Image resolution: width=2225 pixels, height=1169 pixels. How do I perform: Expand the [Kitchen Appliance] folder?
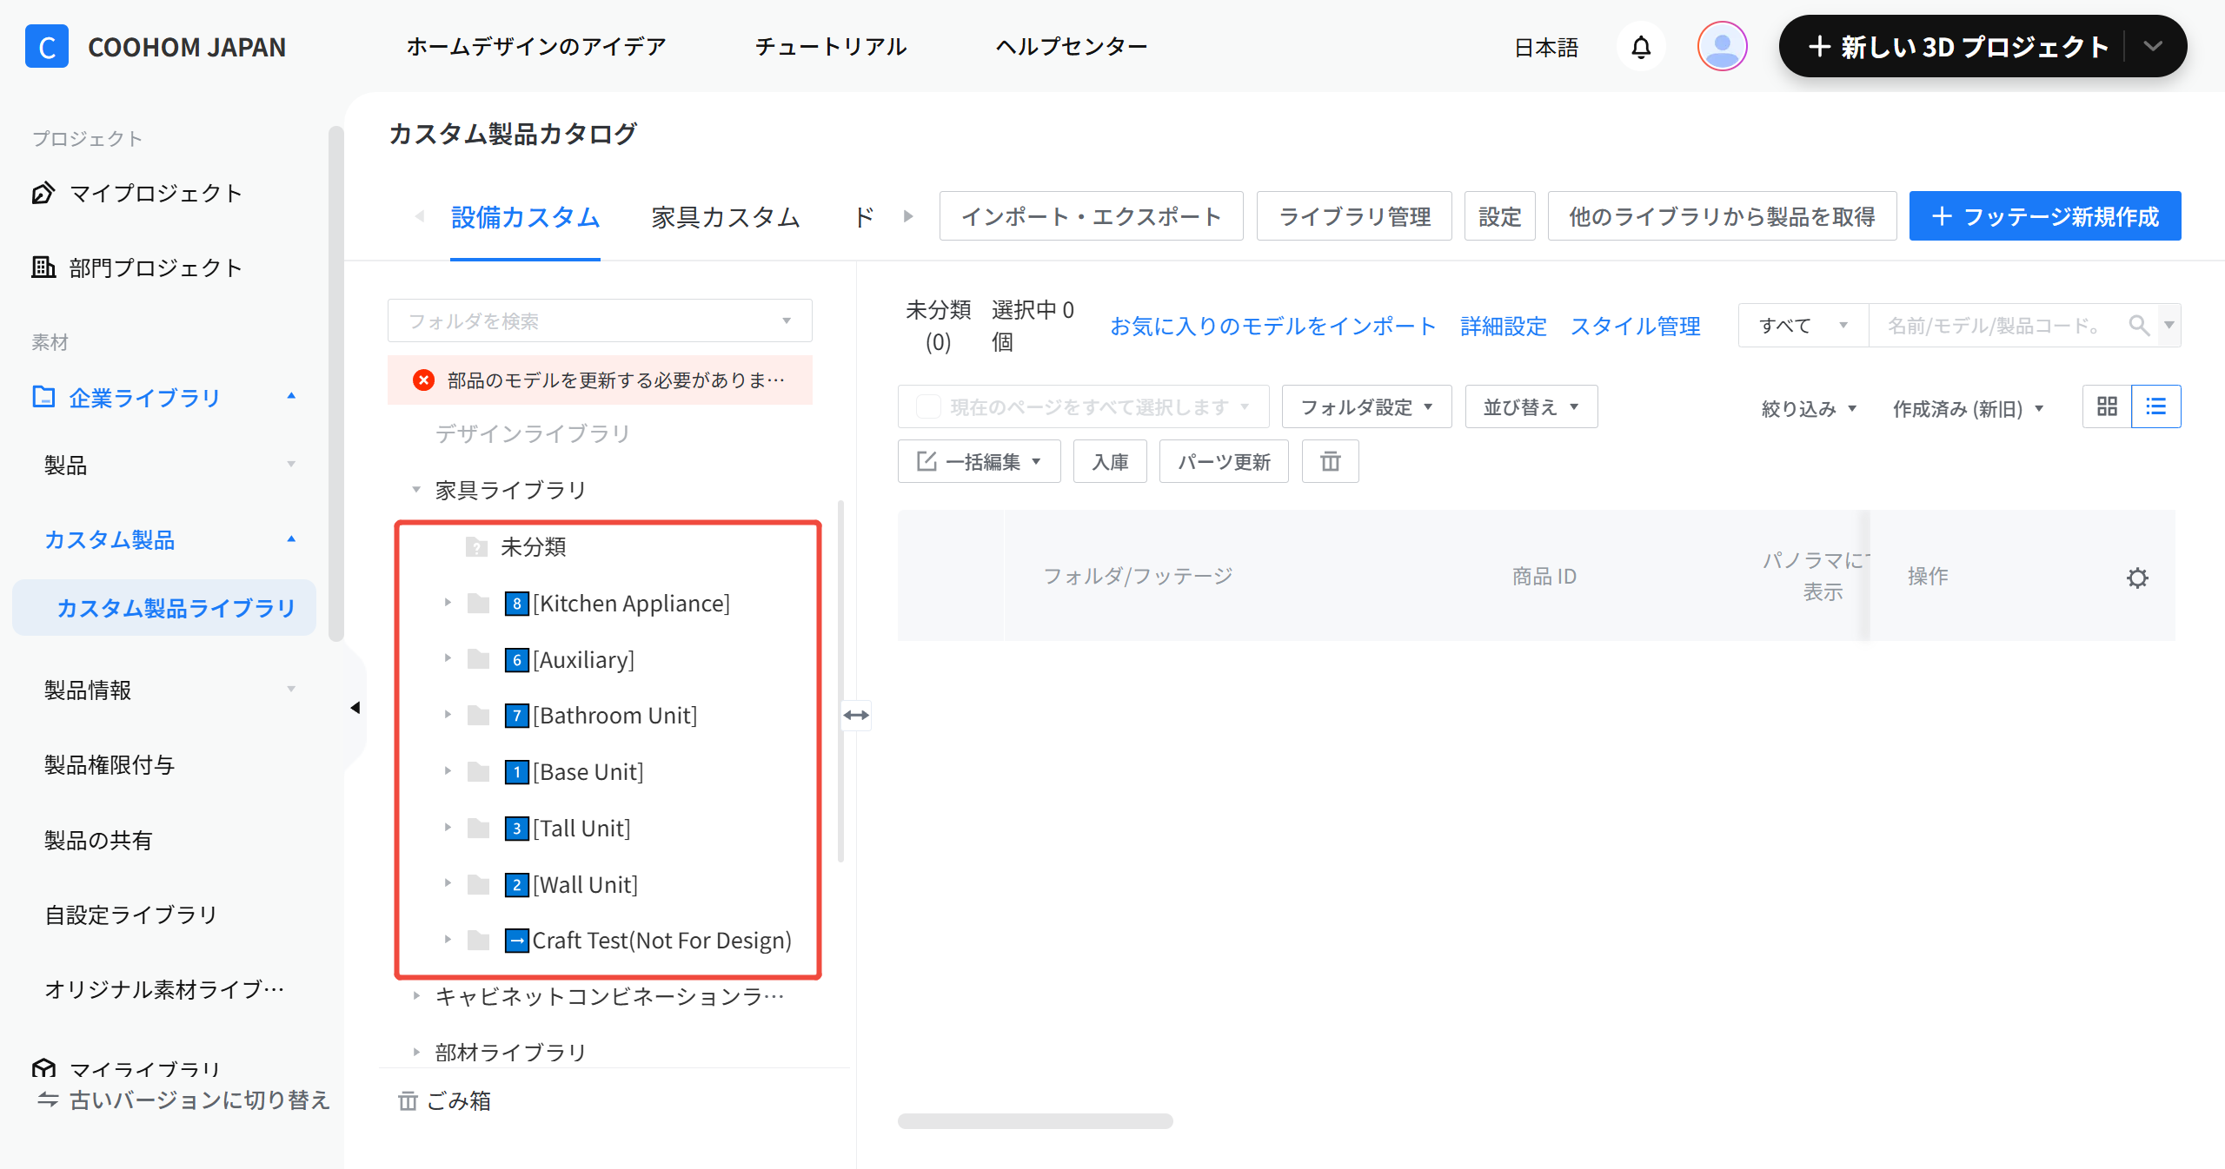(x=448, y=603)
